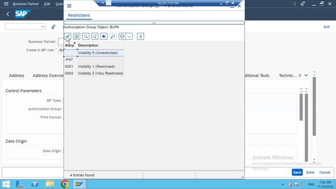Viewport: 336px width, 189px height.
Task: Click the Description column header
Action: tap(88, 46)
